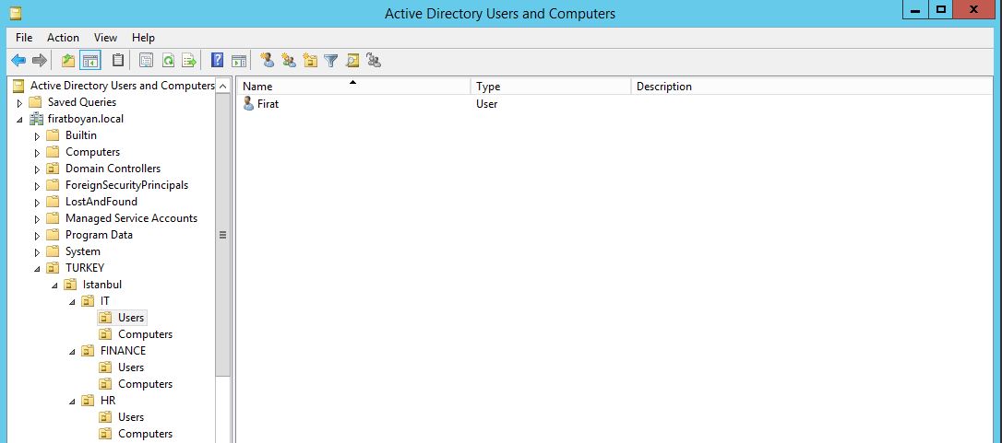The width and height of the screenshot is (1002, 443).
Task: Toggle the Show/Hide Action Pane icon
Action: pyautogui.click(x=239, y=61)
